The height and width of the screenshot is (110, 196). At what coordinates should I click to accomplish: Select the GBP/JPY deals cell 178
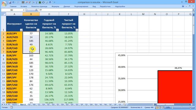(x=31, y=78)
